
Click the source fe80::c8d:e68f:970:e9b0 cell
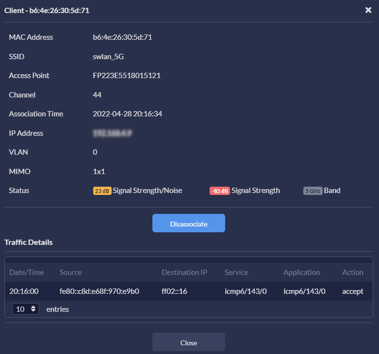99,291
